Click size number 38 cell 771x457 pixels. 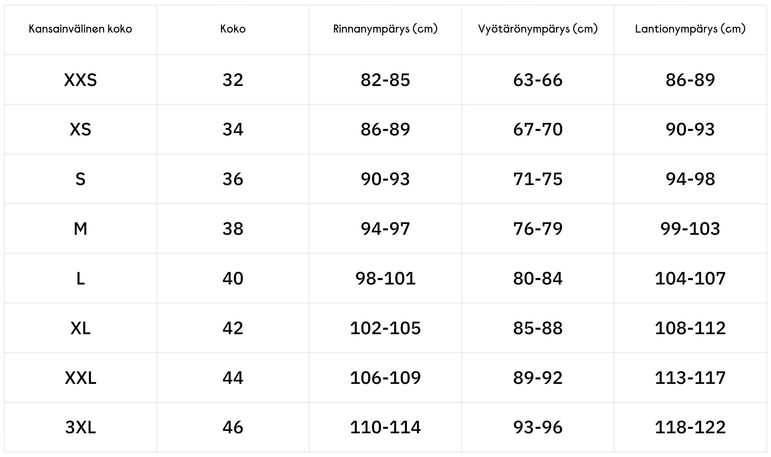[x=233, y=229]
